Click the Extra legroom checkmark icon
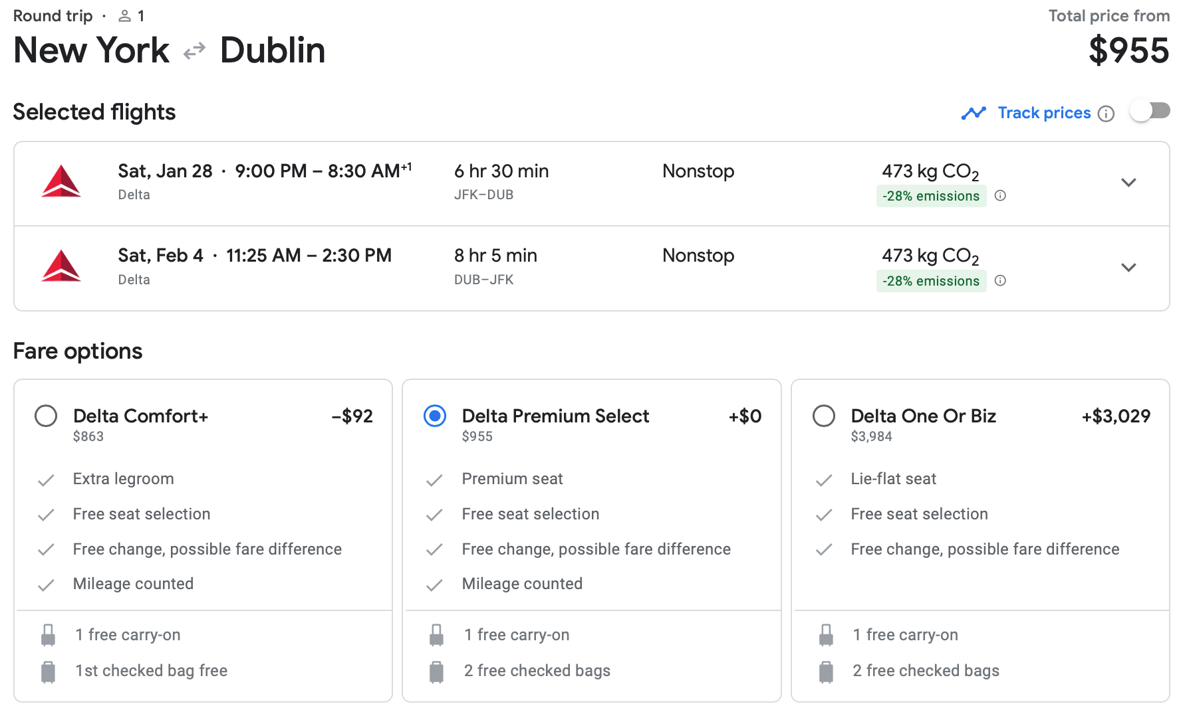The image size is (1181, 712). click(x=46, y=480)
